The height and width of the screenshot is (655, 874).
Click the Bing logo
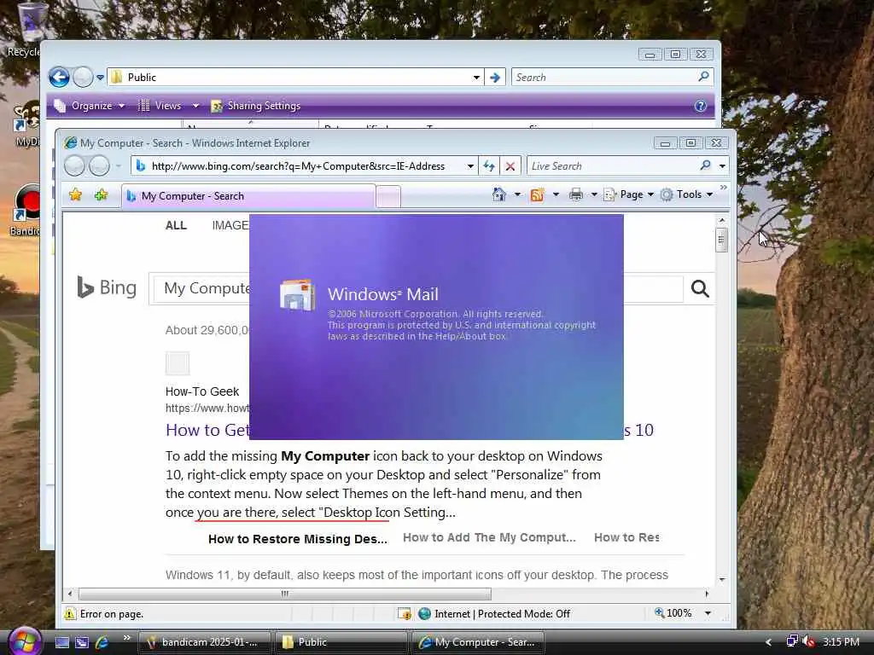click(107, 287)
